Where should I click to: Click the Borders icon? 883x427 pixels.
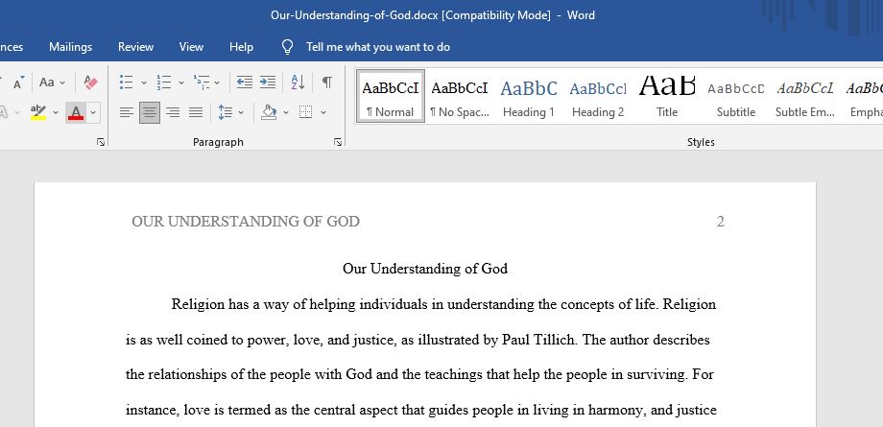306,112
